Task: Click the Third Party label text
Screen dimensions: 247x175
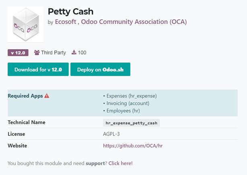Action: click(54, 52)
